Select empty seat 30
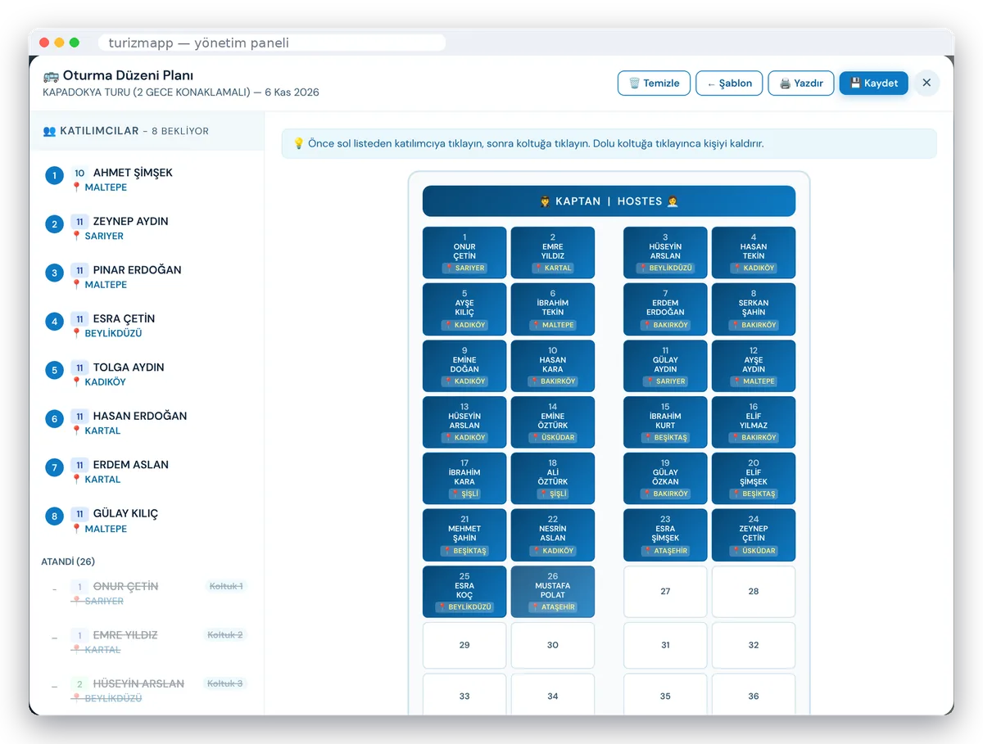The height and width of the screenshot is (744, 983). point(553,646)
